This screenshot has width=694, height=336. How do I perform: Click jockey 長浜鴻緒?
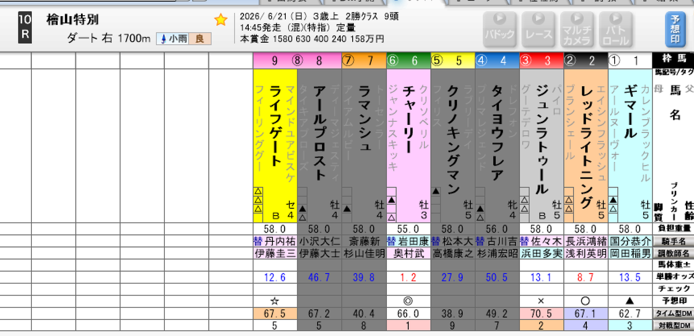click(x=586, y=241)
